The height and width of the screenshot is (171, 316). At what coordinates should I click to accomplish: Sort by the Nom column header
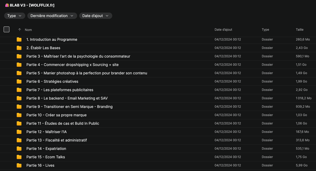coord(28,30)
